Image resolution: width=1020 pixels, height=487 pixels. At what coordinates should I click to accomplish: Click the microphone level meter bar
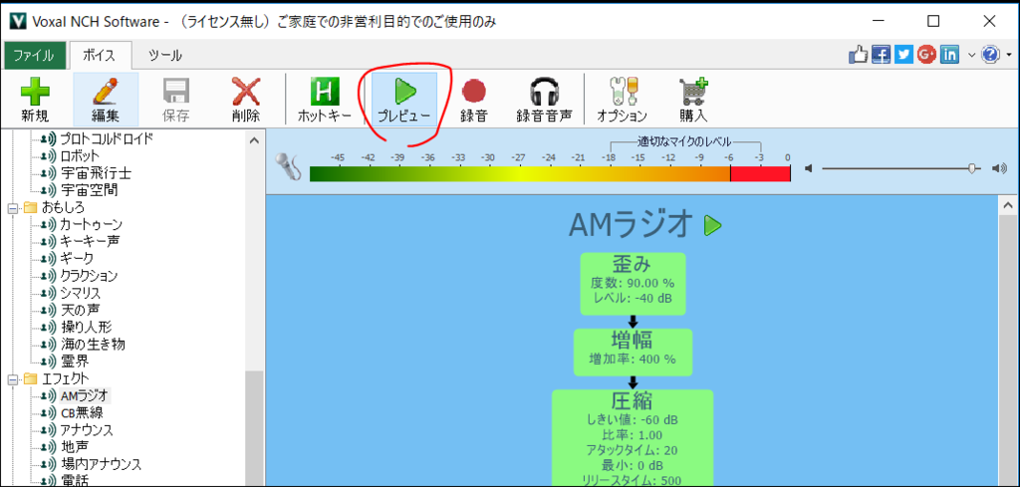550,173
